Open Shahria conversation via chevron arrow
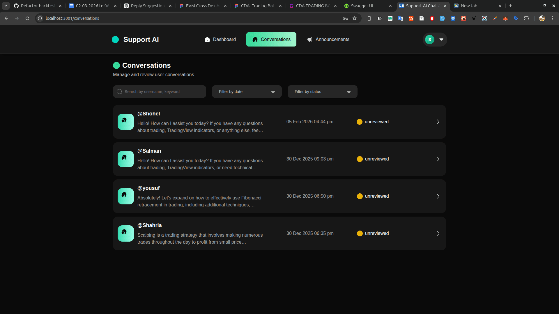Viewport: 559px width, 314px height. click(x=438, y=233)
